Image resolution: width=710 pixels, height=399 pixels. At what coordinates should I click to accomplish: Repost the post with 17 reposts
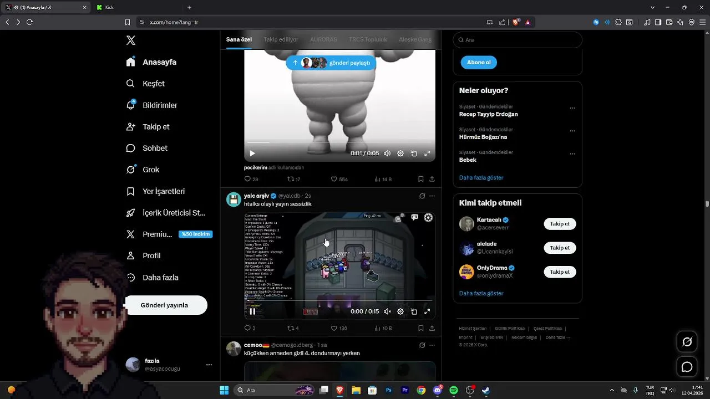pyautogui.click(x=294, y=179)
